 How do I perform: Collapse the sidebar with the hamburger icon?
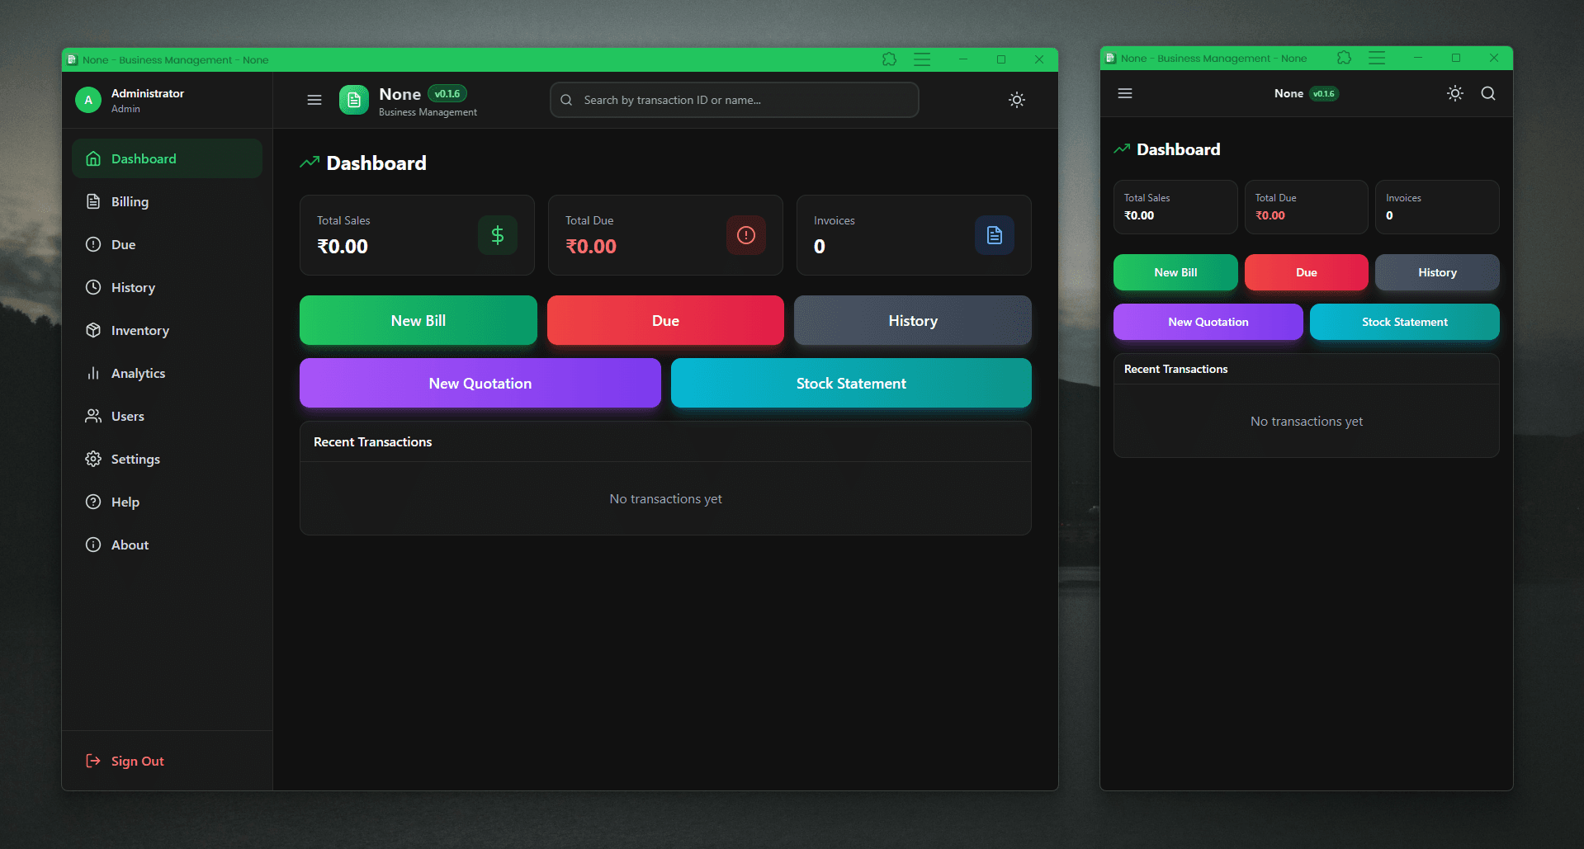pyautogui.click(x=314, y=99)
